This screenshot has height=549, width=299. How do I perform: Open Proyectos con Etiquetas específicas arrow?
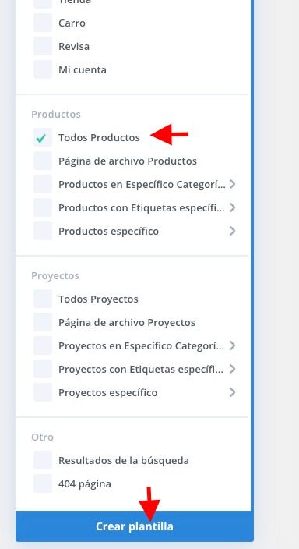click(233, 369)
